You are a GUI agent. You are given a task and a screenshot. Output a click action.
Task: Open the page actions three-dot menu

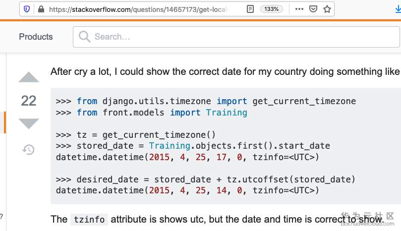(299, 9)
